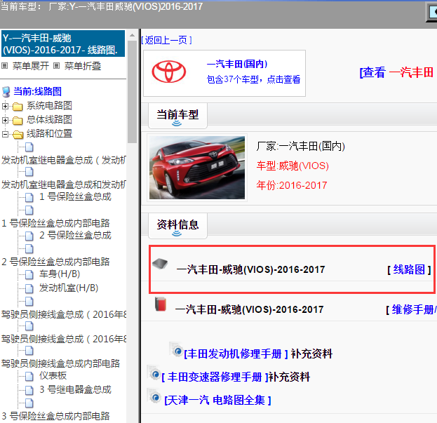This screenshot has height=423, width=437.
Task: Click the left panel scrollbar thumb
Action: [x=132, y=92]
